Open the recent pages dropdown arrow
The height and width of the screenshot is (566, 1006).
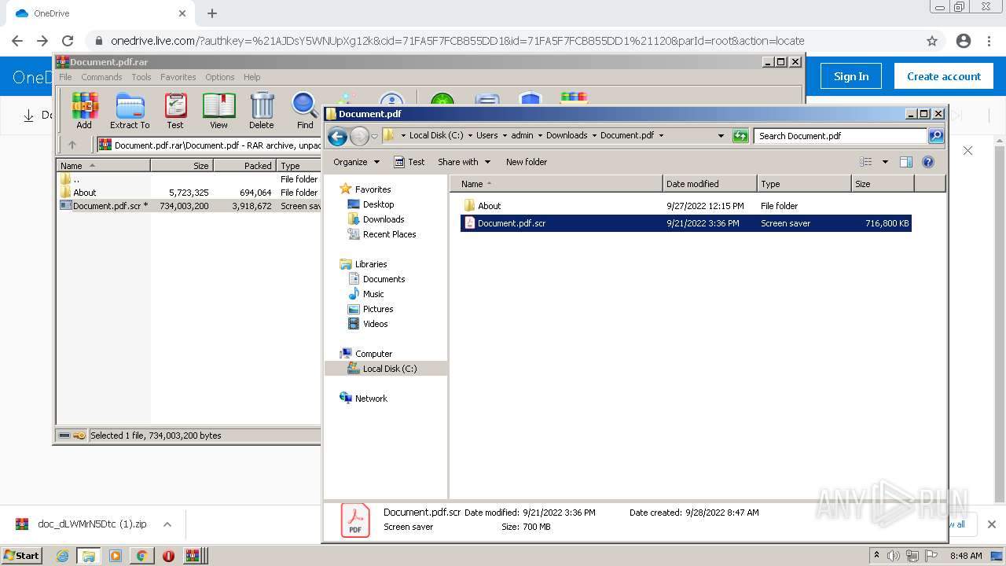(375, 136)
